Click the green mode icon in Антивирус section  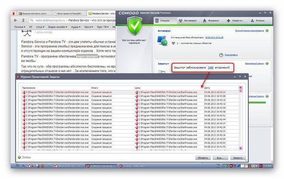tap(267, 31)
